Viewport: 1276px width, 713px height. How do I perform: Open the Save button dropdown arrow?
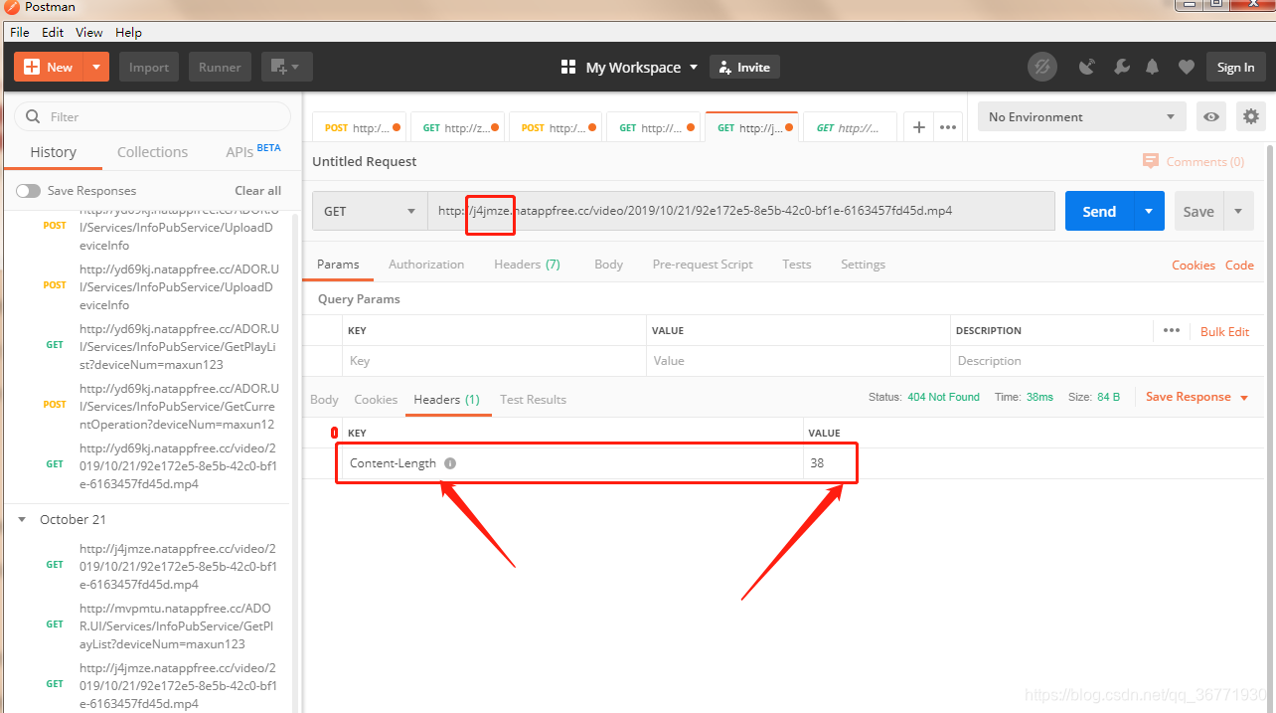point(1238,211)
